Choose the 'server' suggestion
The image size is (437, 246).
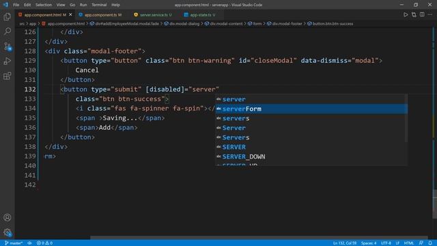311,99
